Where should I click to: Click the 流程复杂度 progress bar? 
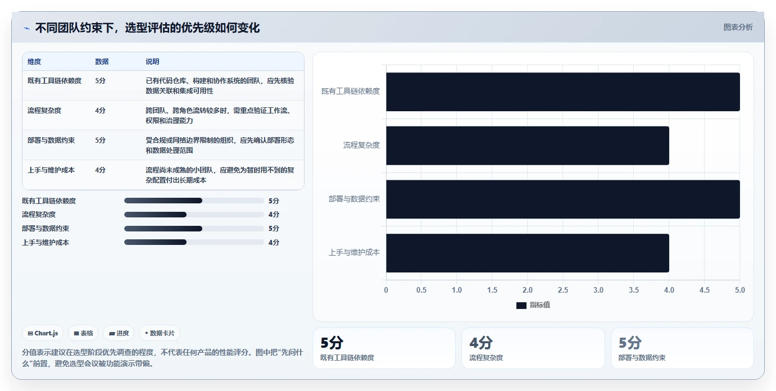click(x=194, y=215)
